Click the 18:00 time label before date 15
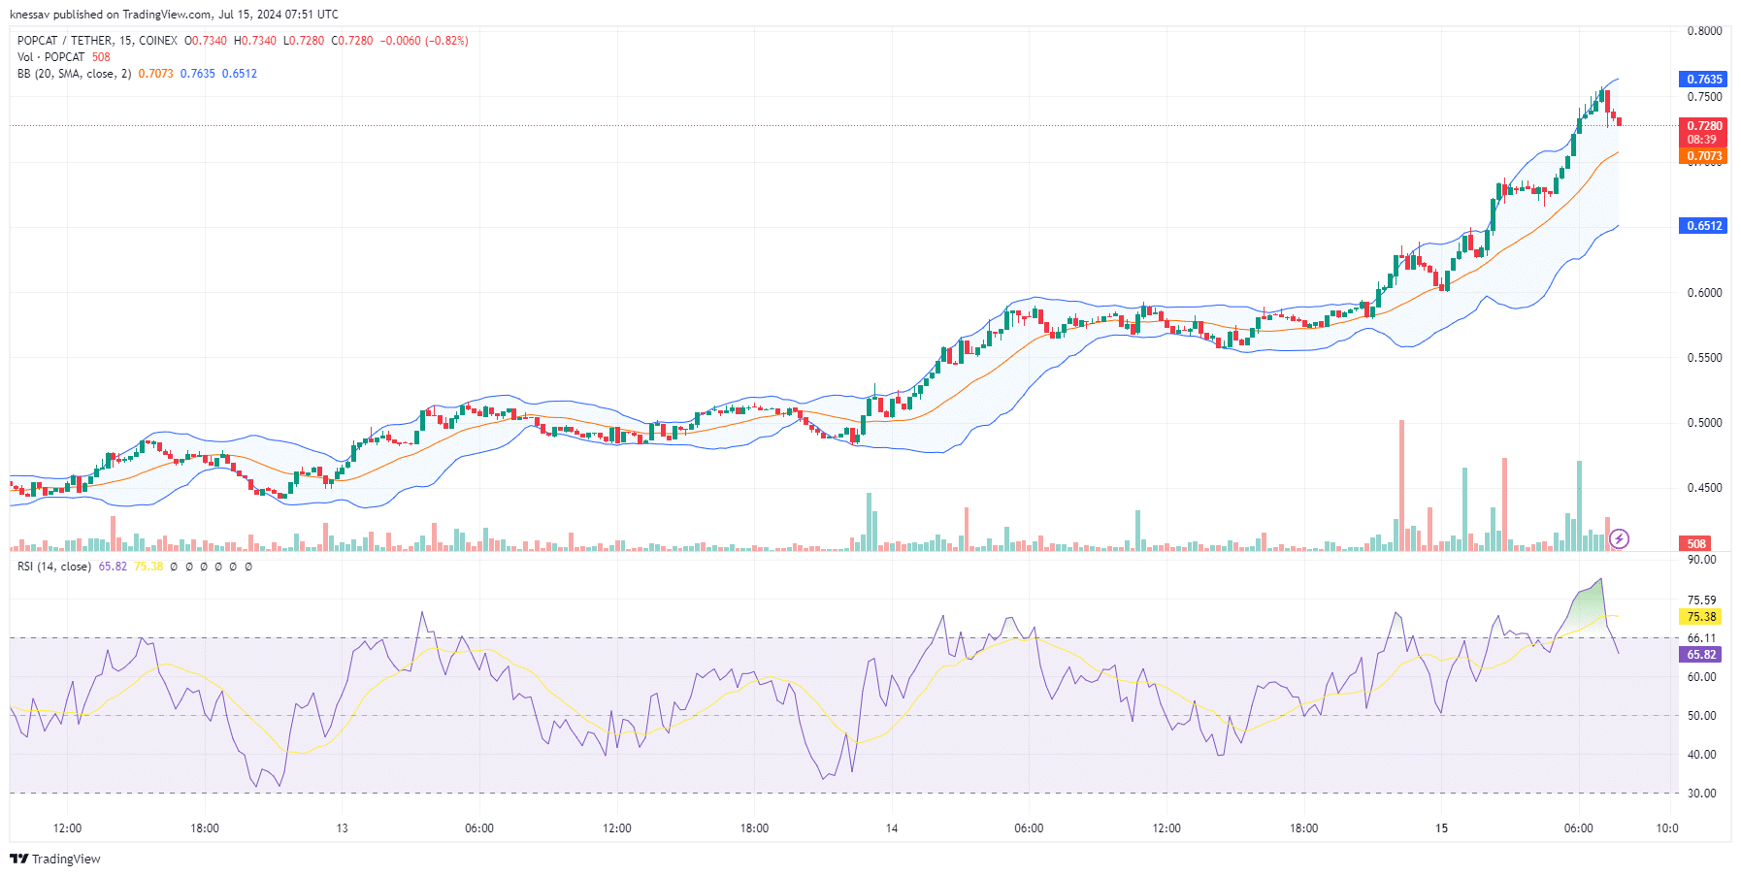Image resolution: width=1741 pixels, height=876 pixels. pyautogui.click(x=1303, y=828)
